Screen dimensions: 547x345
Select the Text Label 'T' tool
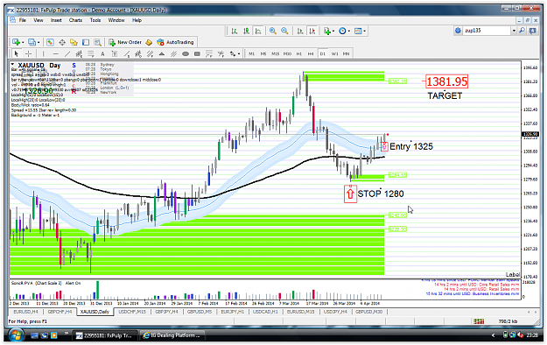coord(115,53)
